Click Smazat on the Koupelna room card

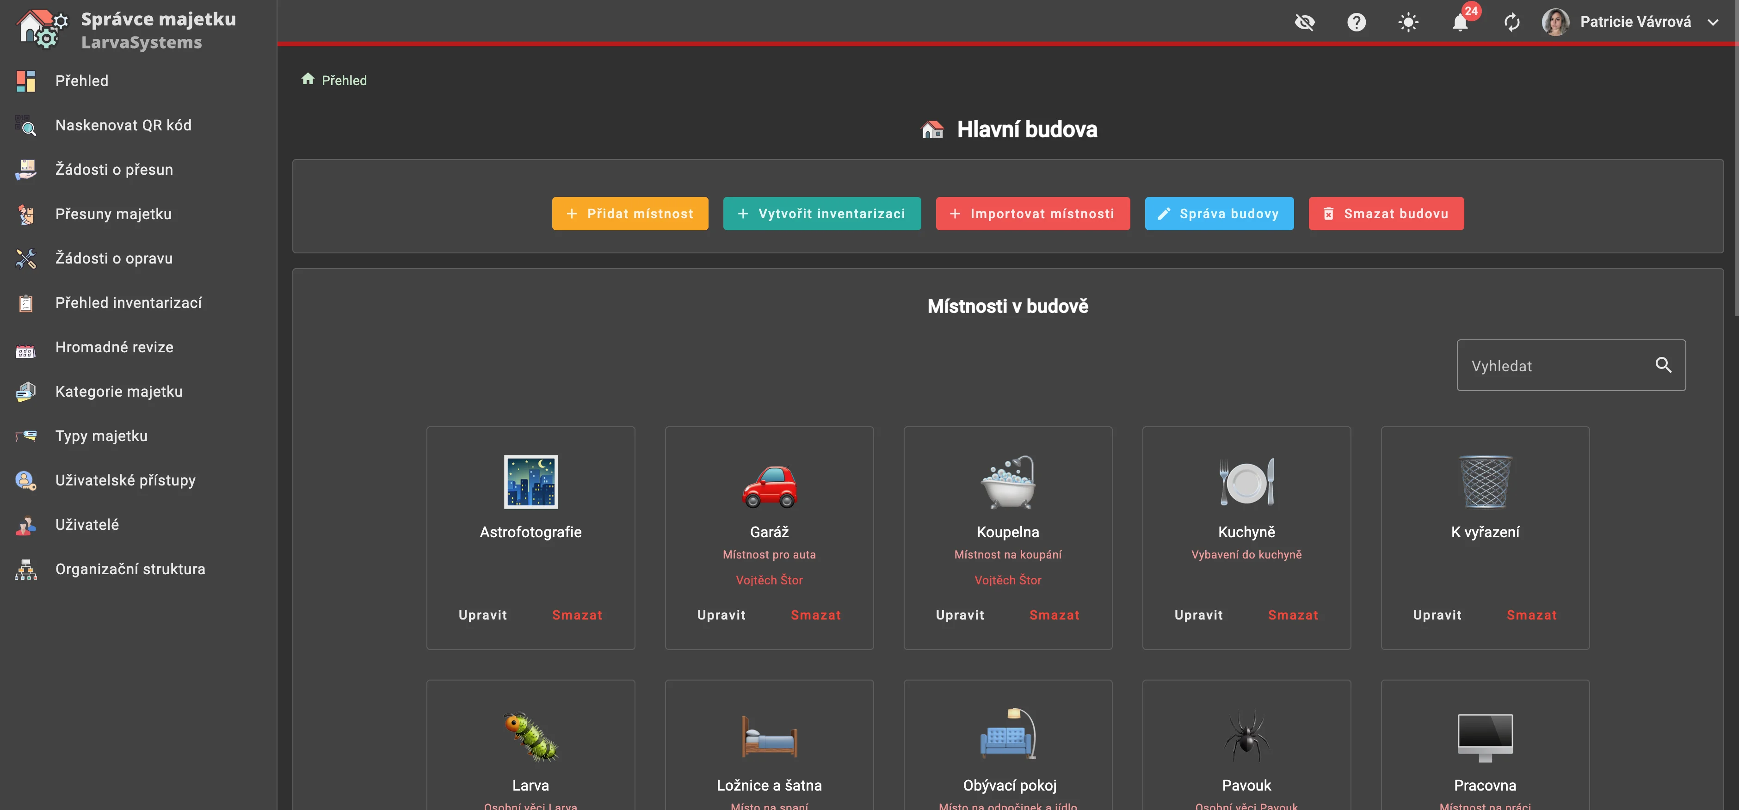pyautogui.click(x=1054, y=615)
